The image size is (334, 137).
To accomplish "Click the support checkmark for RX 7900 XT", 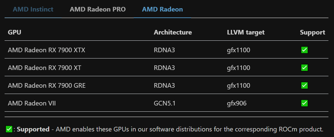I will pos(305,68).
